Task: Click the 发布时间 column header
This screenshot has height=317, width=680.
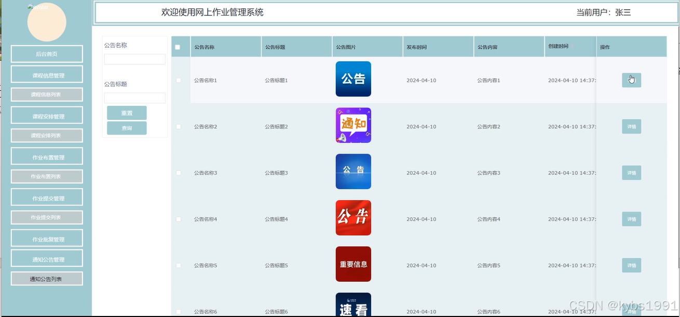Action: [438, 47]
